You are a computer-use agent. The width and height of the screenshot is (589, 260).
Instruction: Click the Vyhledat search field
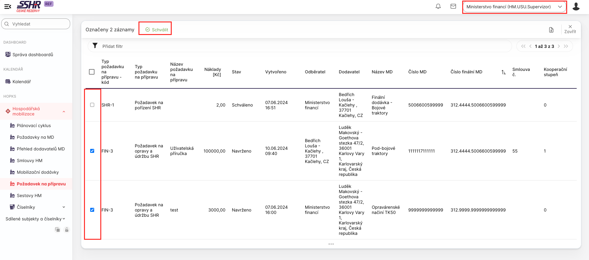pos(36,24)
